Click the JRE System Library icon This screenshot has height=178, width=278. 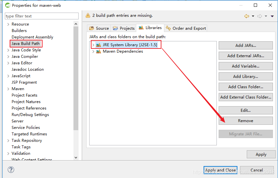pyautogui.click(x=98, y=45)
